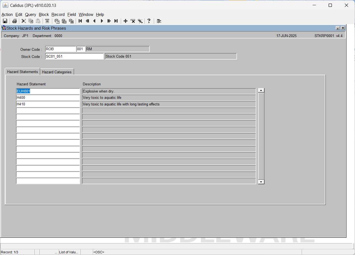The height and width of the screenshot is (255, 355).
Task: Click description 'Very toxic to aquatic life'
Action: click(169, 97)
